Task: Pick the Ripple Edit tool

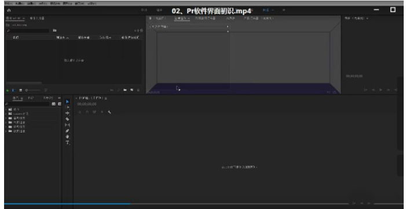Action: [68, 113]
